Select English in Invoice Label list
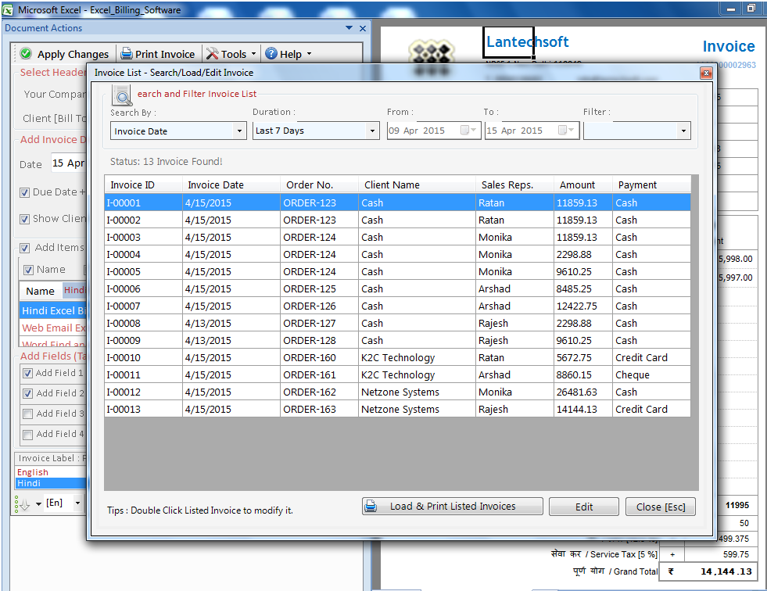Viewport: 767px width, 591px height. coord(51,472)
